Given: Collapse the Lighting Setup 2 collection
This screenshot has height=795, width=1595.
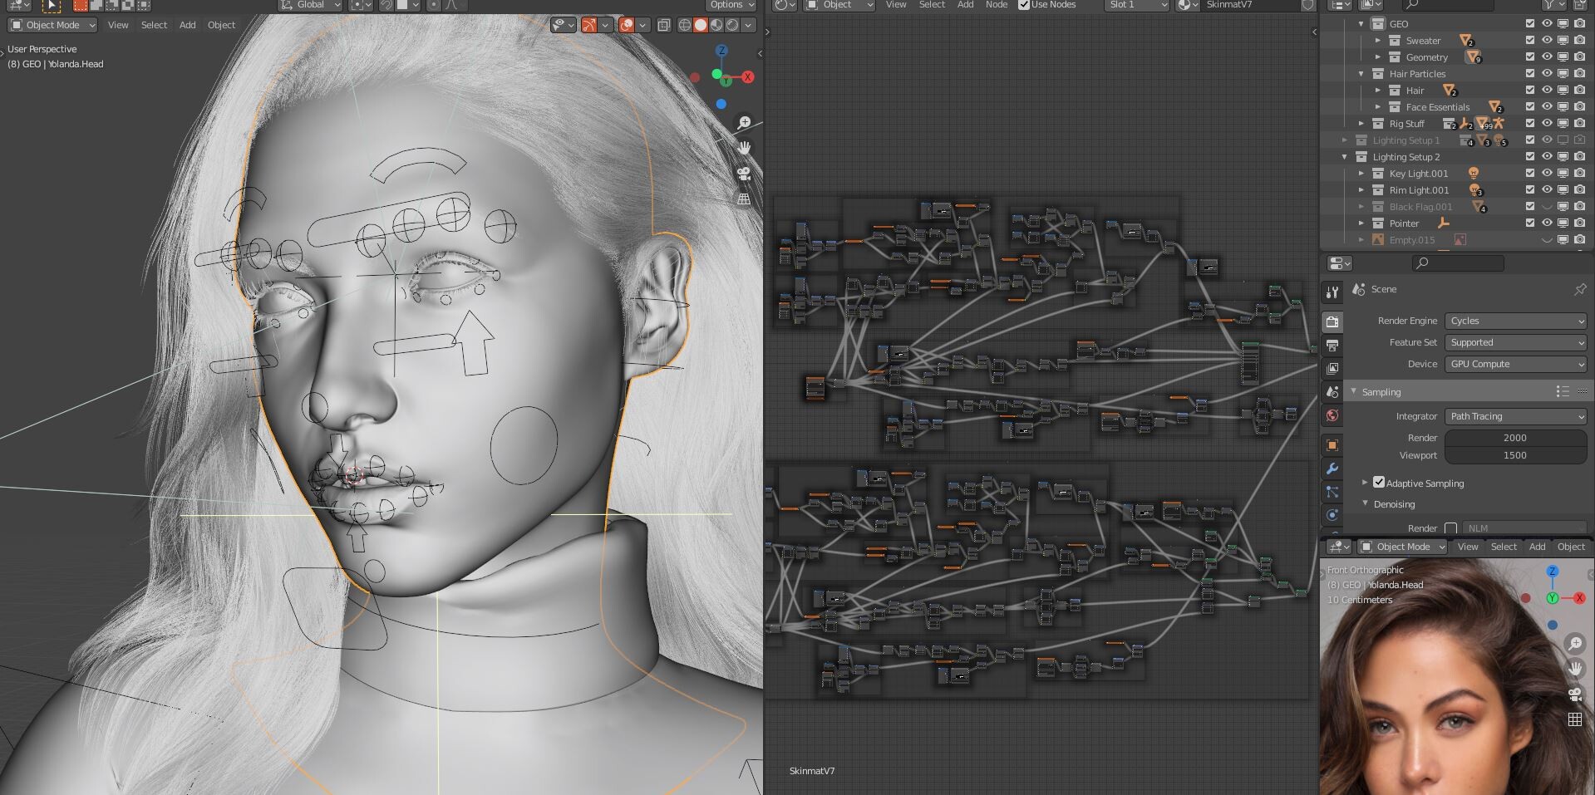Looking at the screenshot, I should (x=1345, y=157).
